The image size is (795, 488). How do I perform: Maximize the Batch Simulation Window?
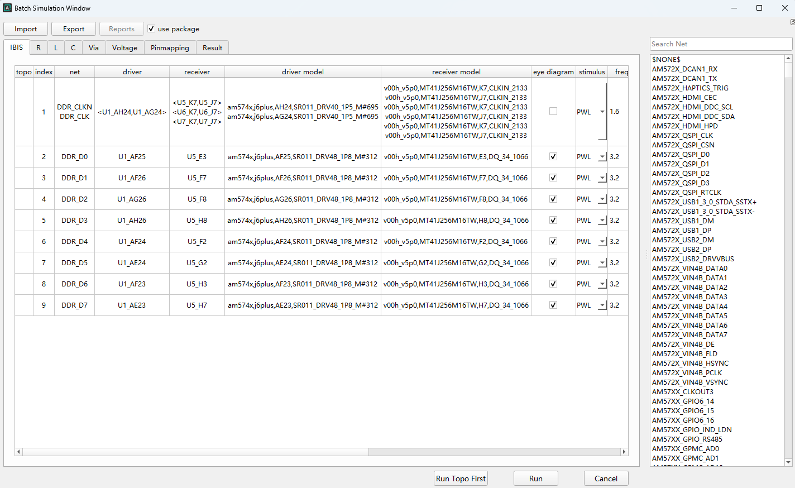coord(759,8)
